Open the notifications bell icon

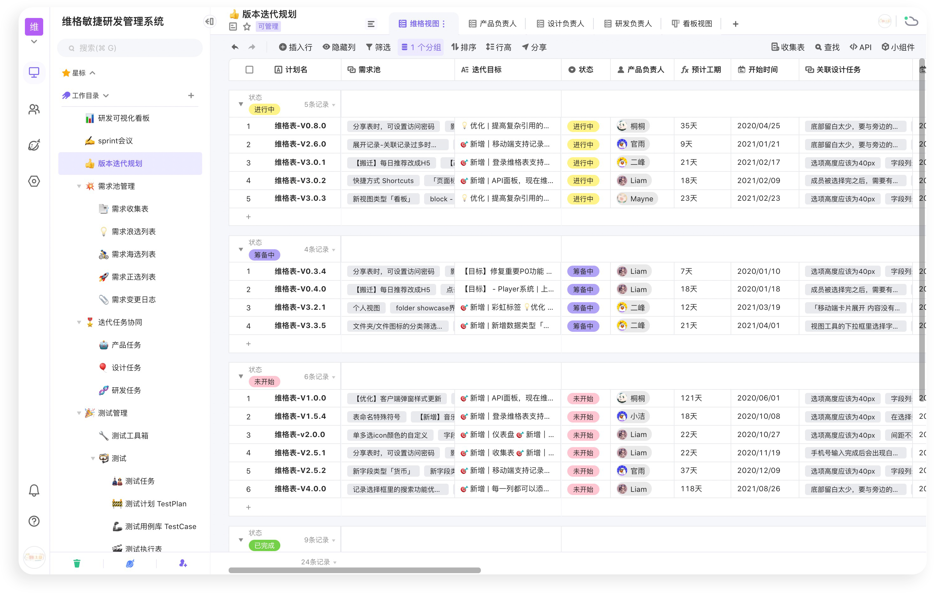tap(34, 490)
